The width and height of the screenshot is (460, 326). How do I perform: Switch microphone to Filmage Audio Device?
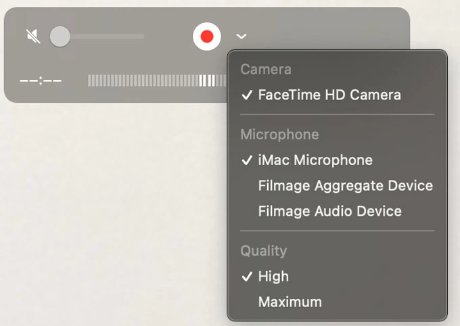pyautogui.click(x=329, y=212)
